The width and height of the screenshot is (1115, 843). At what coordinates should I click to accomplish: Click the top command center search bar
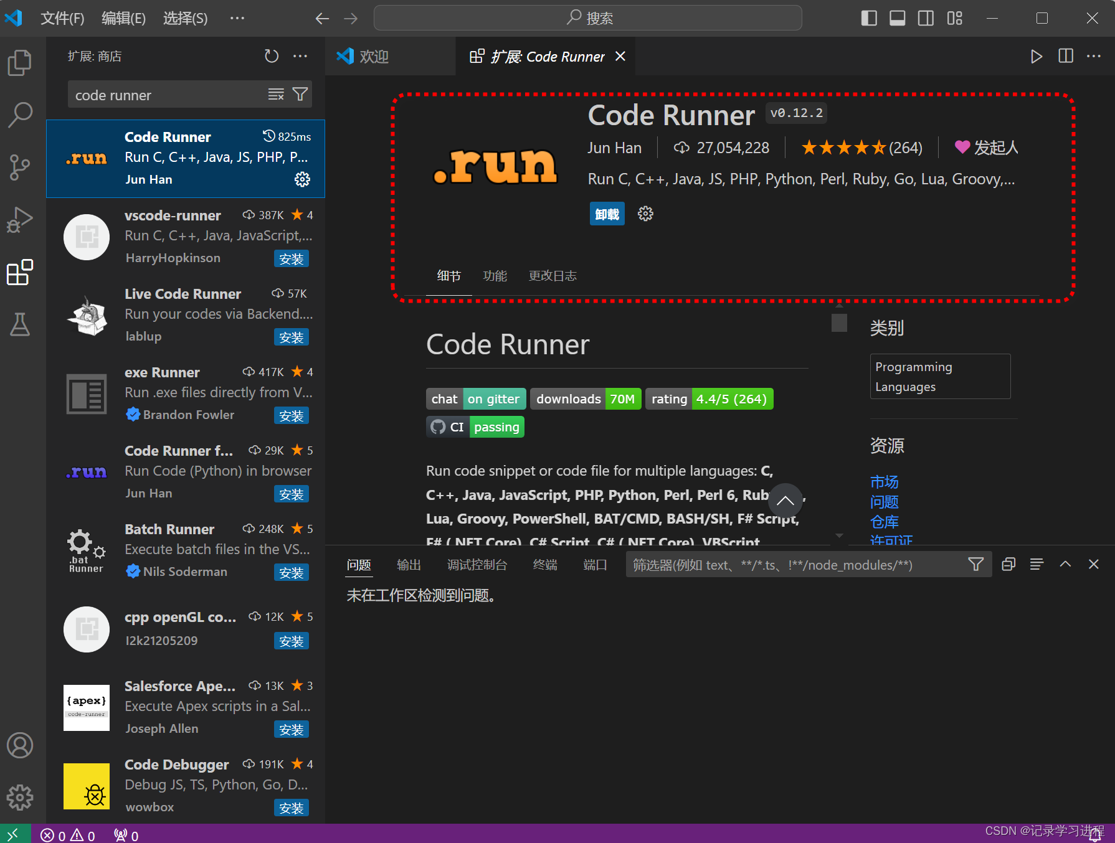[587, 18]
